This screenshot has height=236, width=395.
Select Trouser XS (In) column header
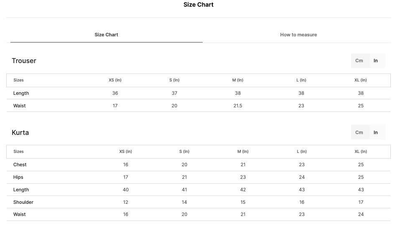[115, 80]
